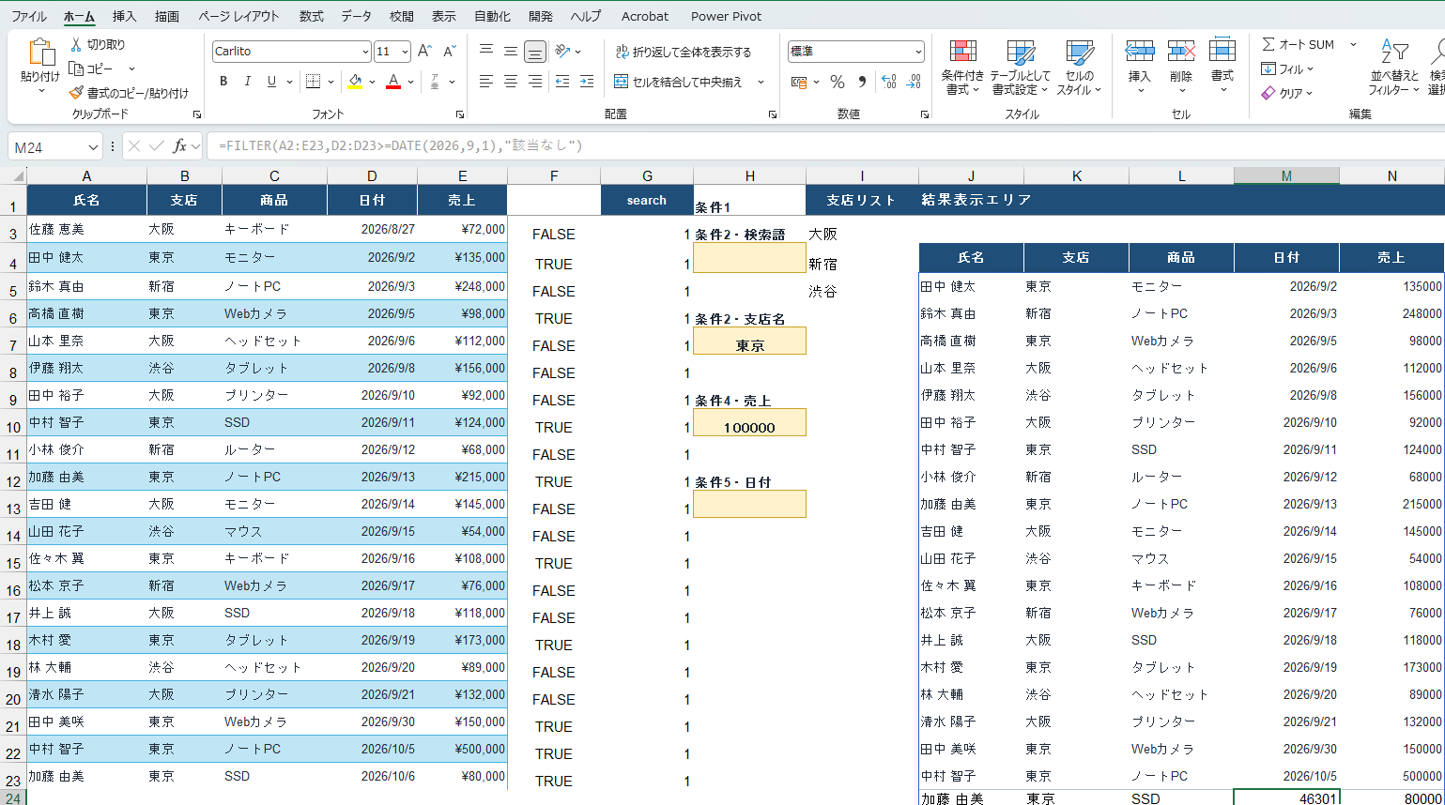Select the column M header
Viewport: 1445px width, 805px height.
coord(1286,175)
